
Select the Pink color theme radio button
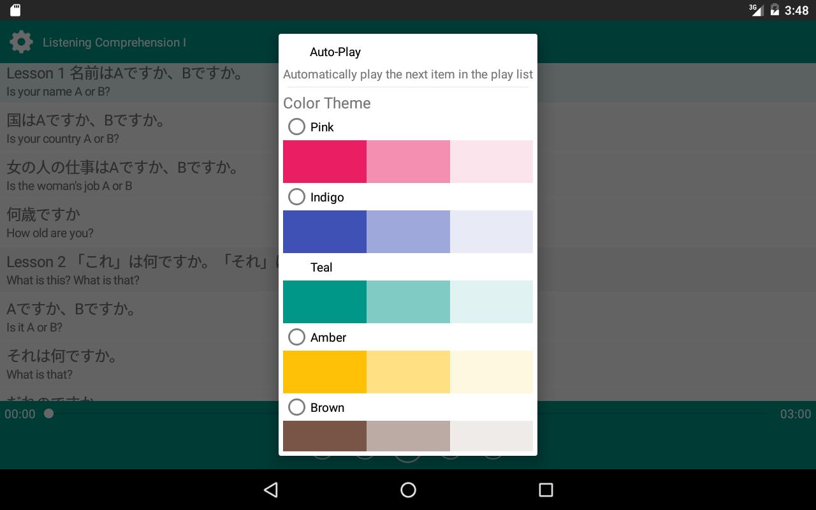coord(296,126)
